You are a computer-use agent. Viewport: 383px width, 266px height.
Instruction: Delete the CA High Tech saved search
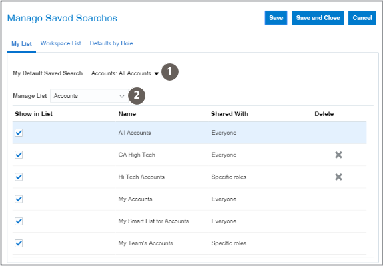pyautogui.click(x=338, y=155)
